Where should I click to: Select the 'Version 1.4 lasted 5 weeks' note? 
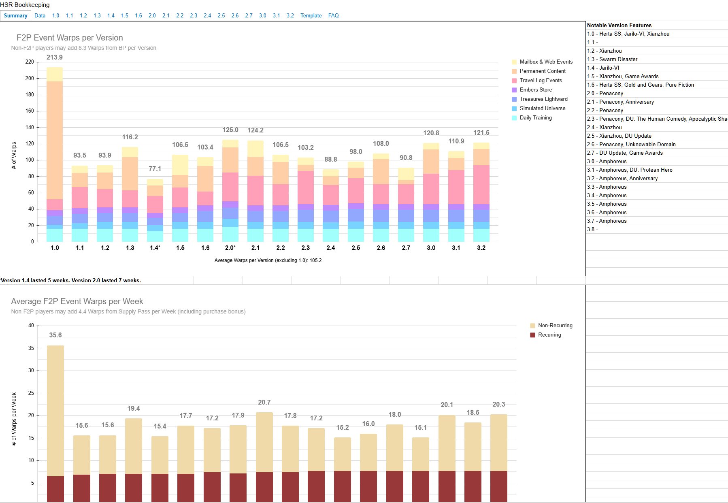(71, 280)
